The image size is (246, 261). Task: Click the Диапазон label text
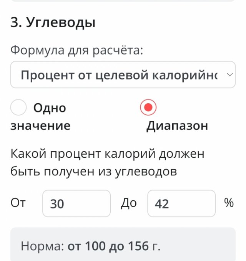click(177, 126)
